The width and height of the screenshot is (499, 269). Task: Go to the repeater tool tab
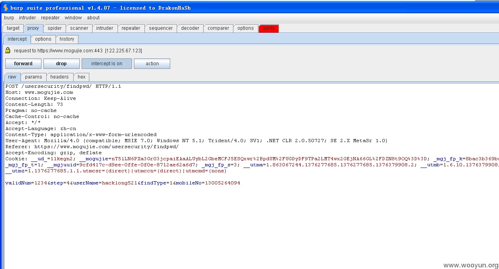click(x=131, y=28)
